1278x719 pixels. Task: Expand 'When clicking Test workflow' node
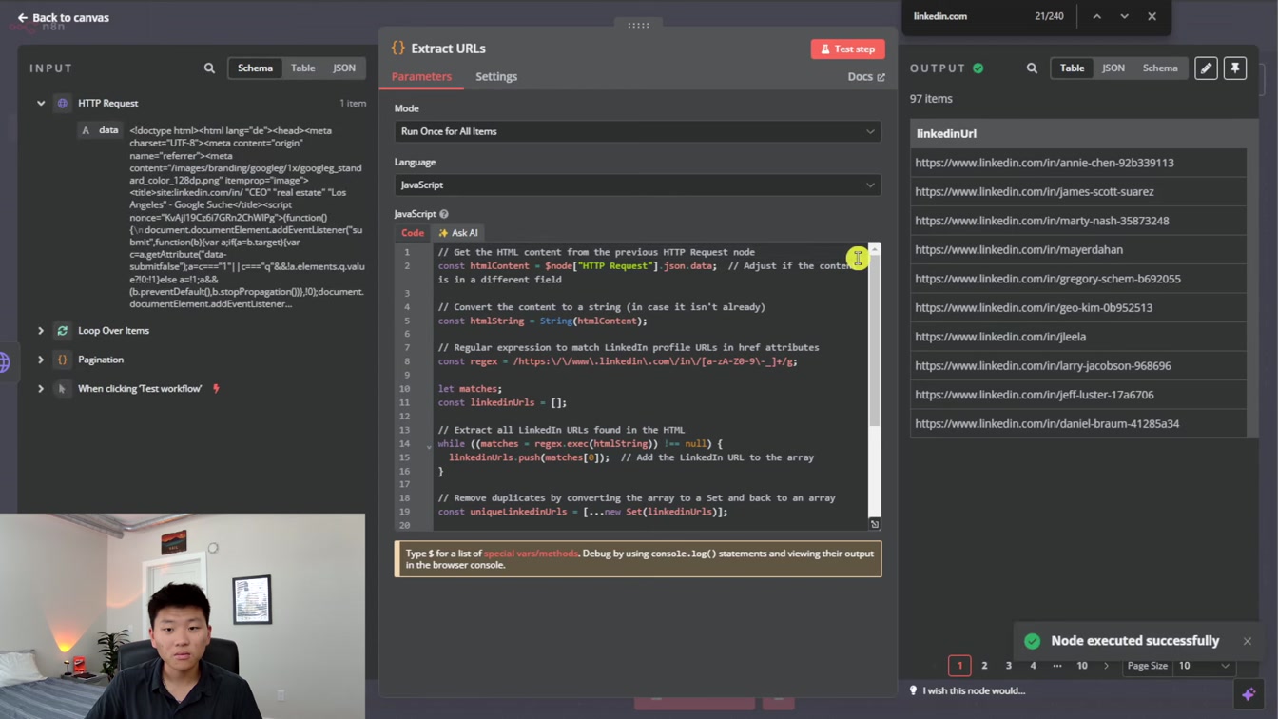tap(41, 389)
